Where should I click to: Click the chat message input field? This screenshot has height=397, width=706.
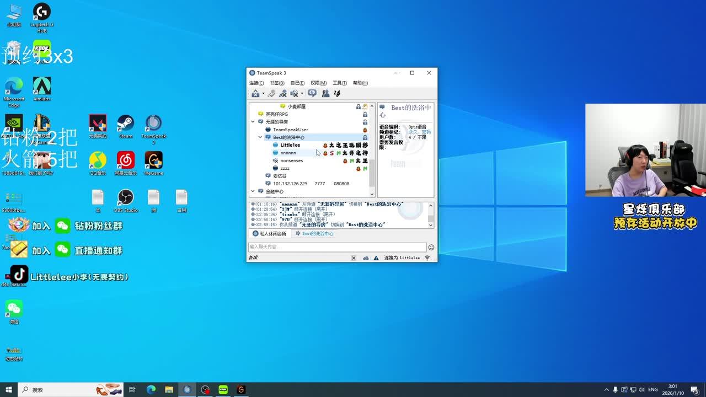(x=337, y=248)
